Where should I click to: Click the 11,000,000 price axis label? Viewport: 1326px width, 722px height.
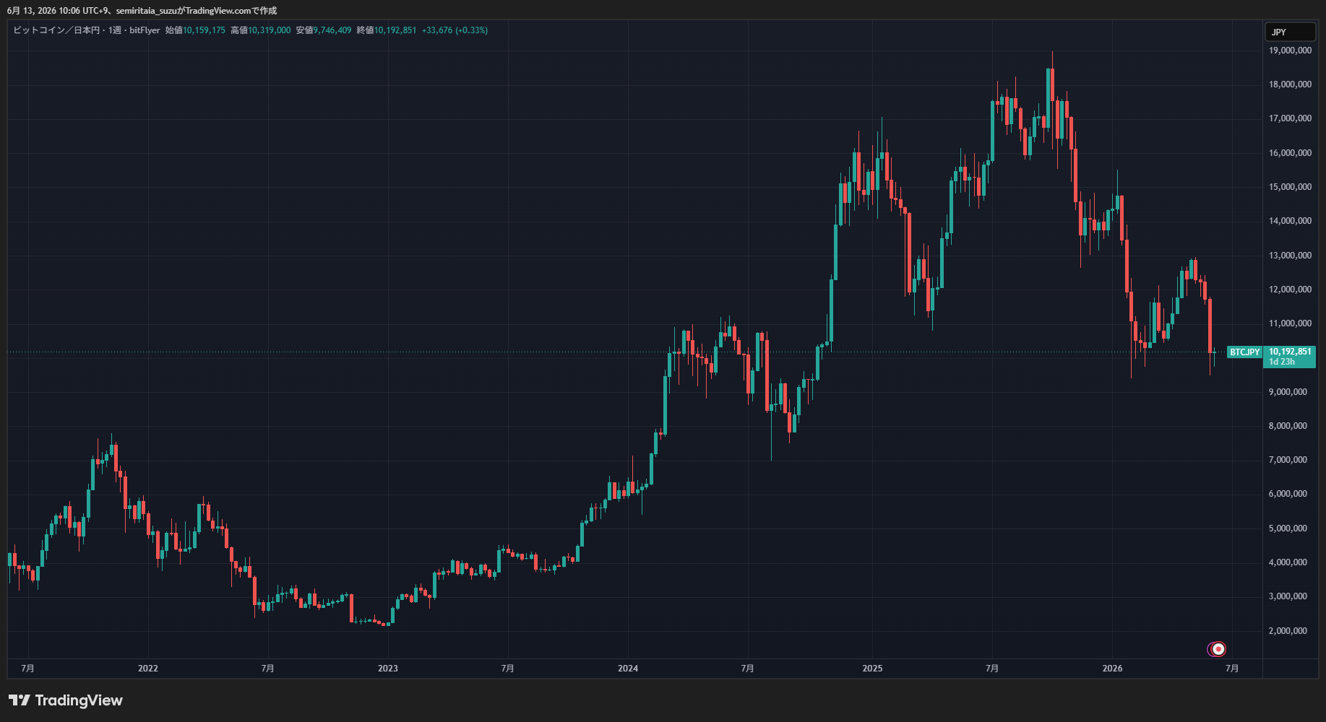[x=1290, y=323]
